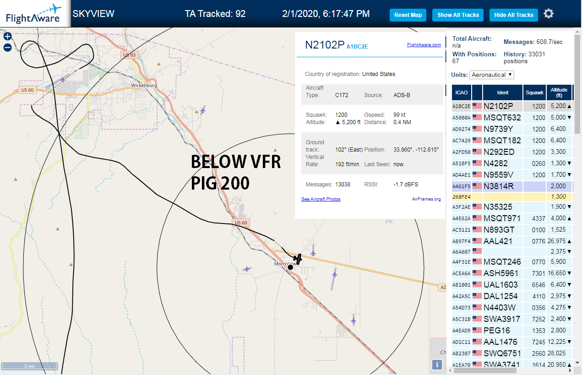The width and height of the screenshot is (582, 375).
Task: Select the DAL1254 aircraft row
Action: (x=512, y=296)
